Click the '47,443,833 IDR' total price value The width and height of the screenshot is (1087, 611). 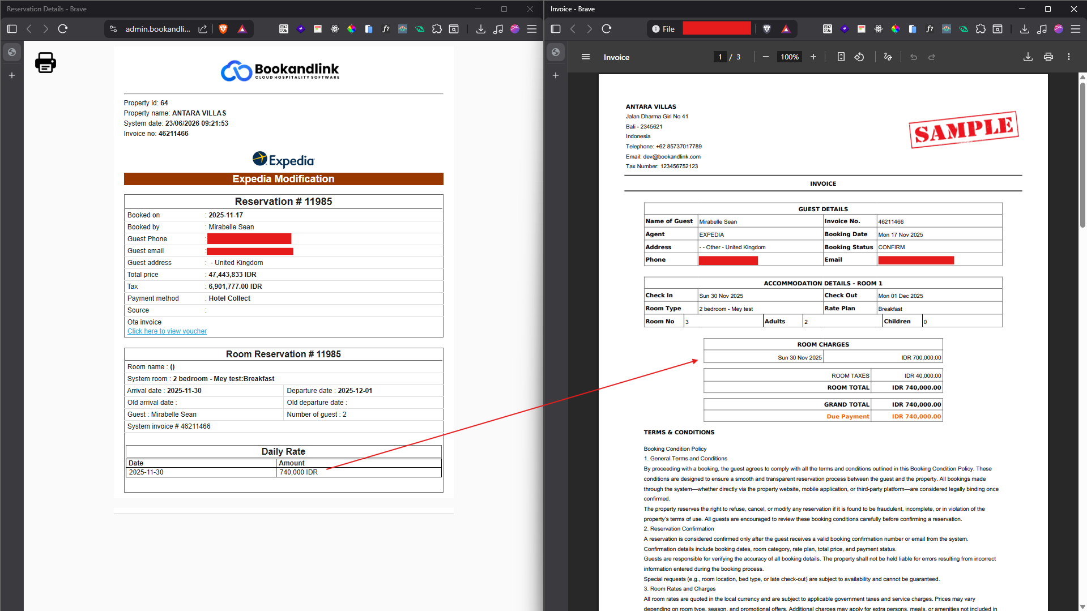click(x=232, y=275)
